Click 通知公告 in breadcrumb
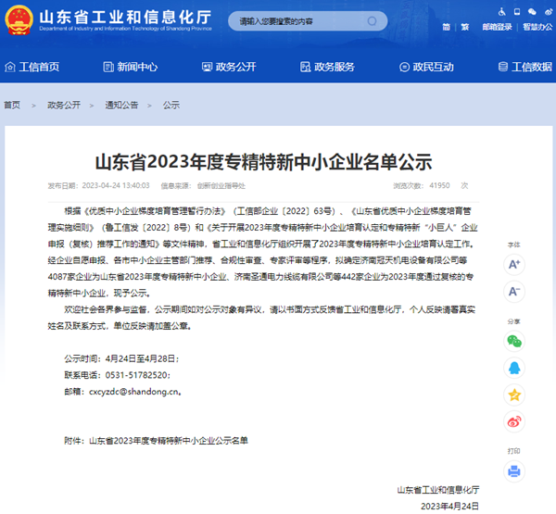This screenshot has width=556, height=514. click(x=121, y=106)
